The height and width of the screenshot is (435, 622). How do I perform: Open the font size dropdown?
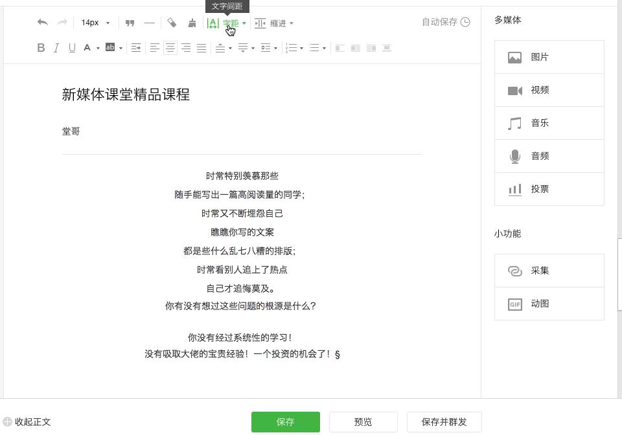pyautogui.click(x=95, y=23)
